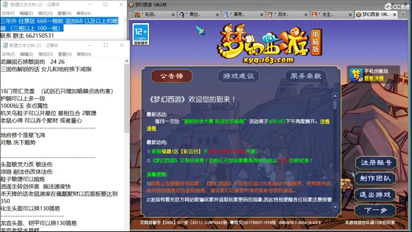Click the line 护腕可以上多一段
Screen dimensions: 412x232
click(x=23, y=98)
